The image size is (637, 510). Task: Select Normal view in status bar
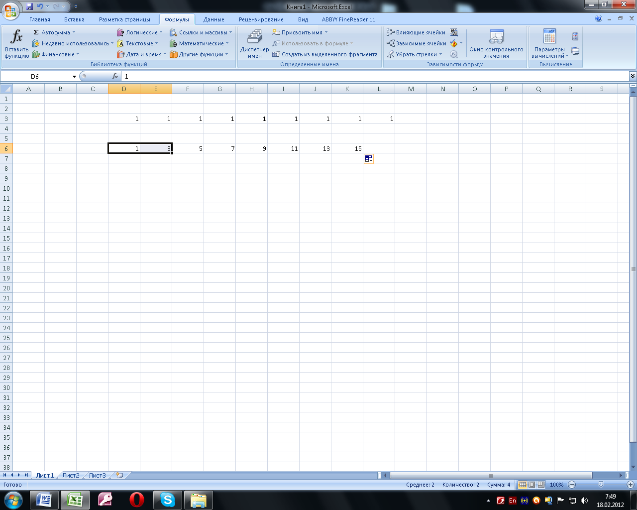(523, 485)
